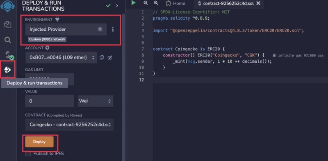
Task: Open the Injected Provider environment dropdown
Action: tap(66, 29)
